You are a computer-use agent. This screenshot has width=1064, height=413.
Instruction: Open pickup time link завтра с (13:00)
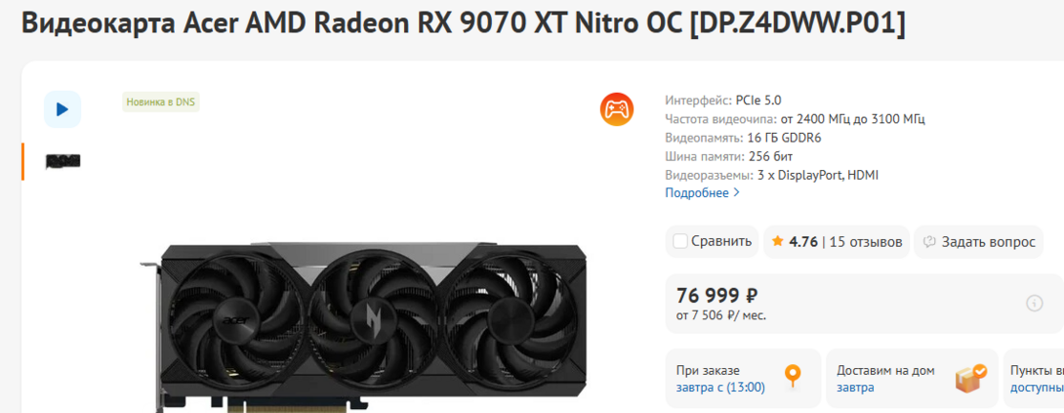(720, 388)
